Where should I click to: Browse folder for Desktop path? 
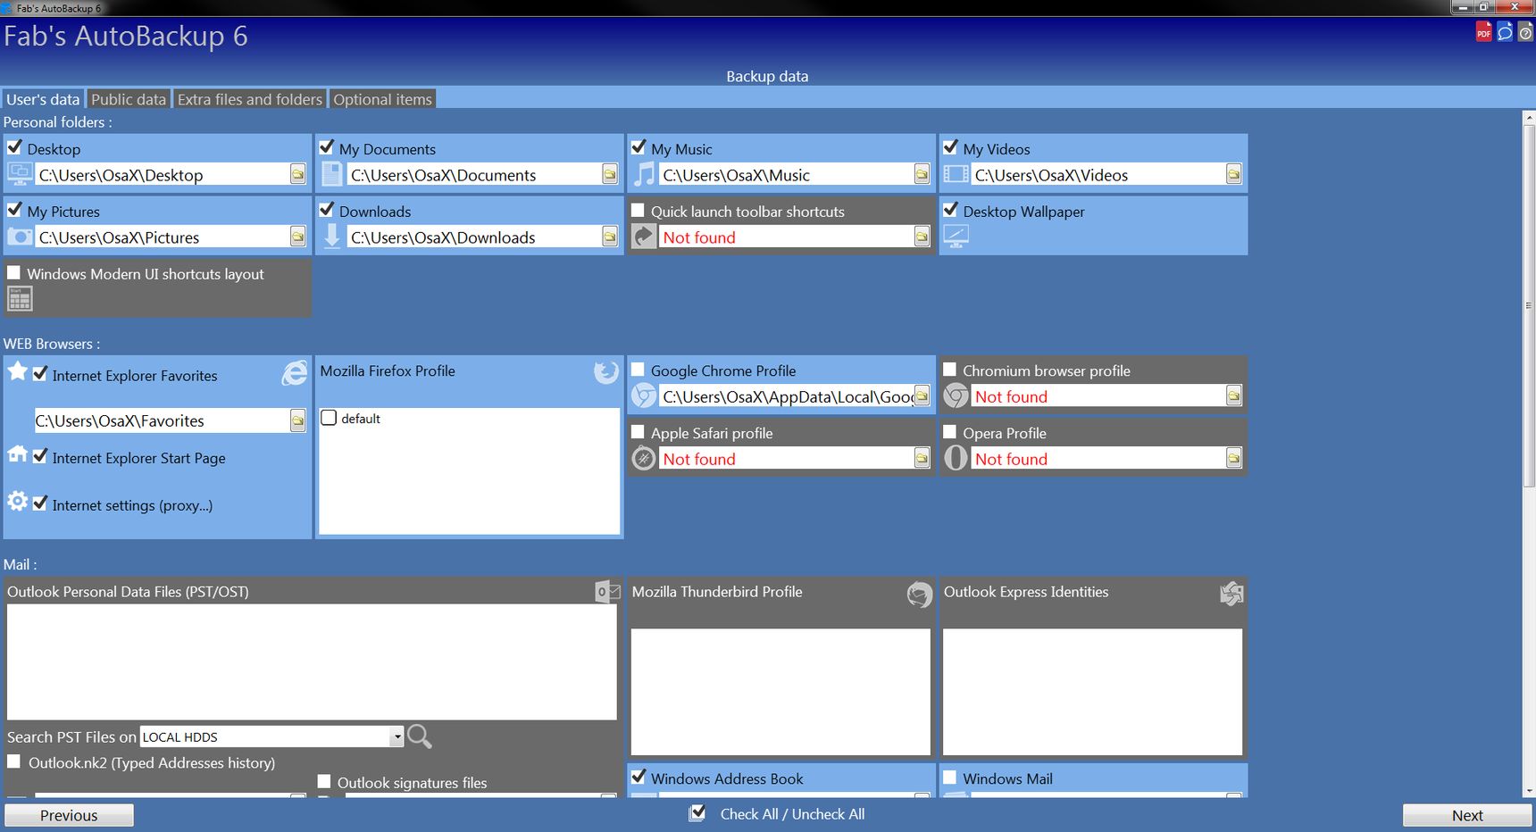298,174
